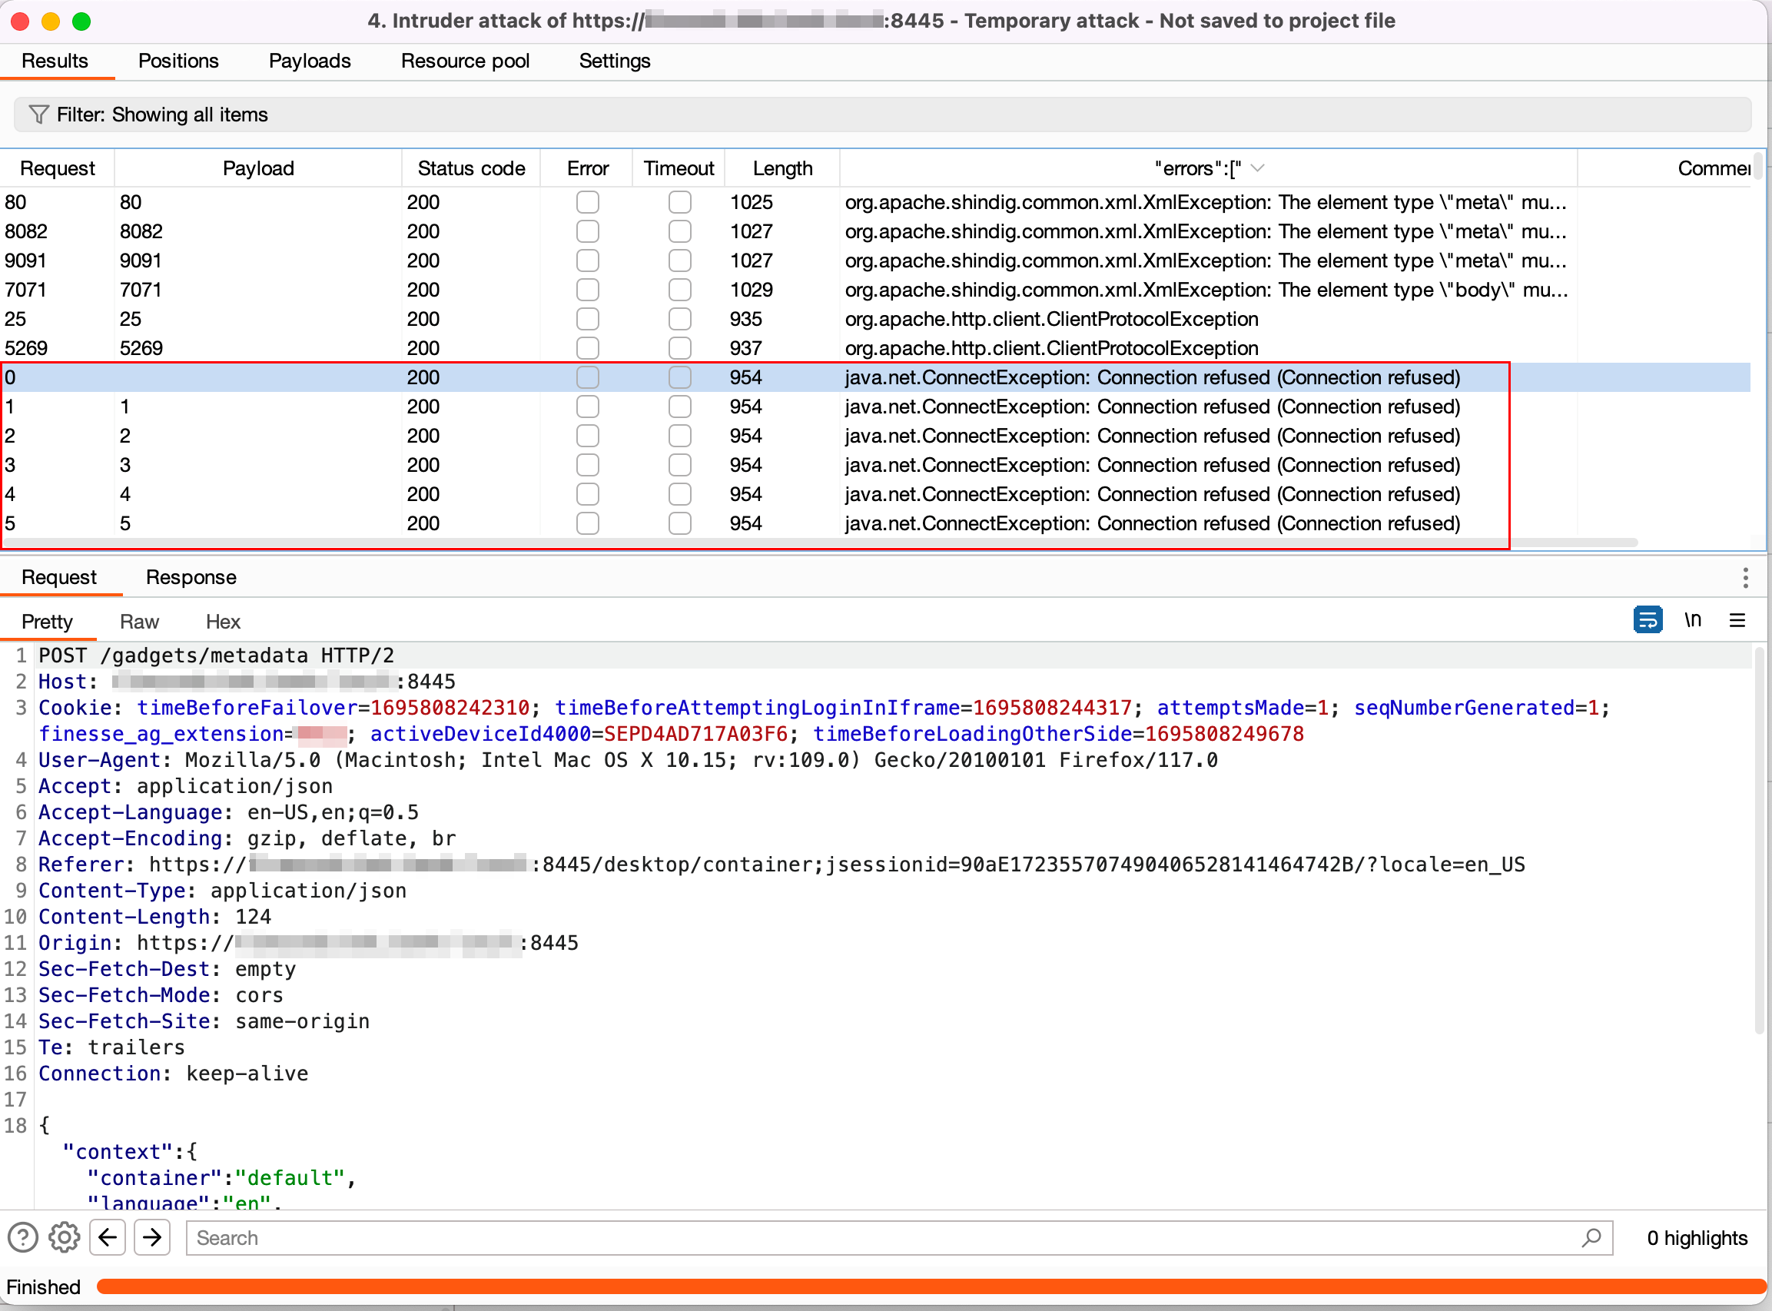Switch to Raw view

click(140, 622)
